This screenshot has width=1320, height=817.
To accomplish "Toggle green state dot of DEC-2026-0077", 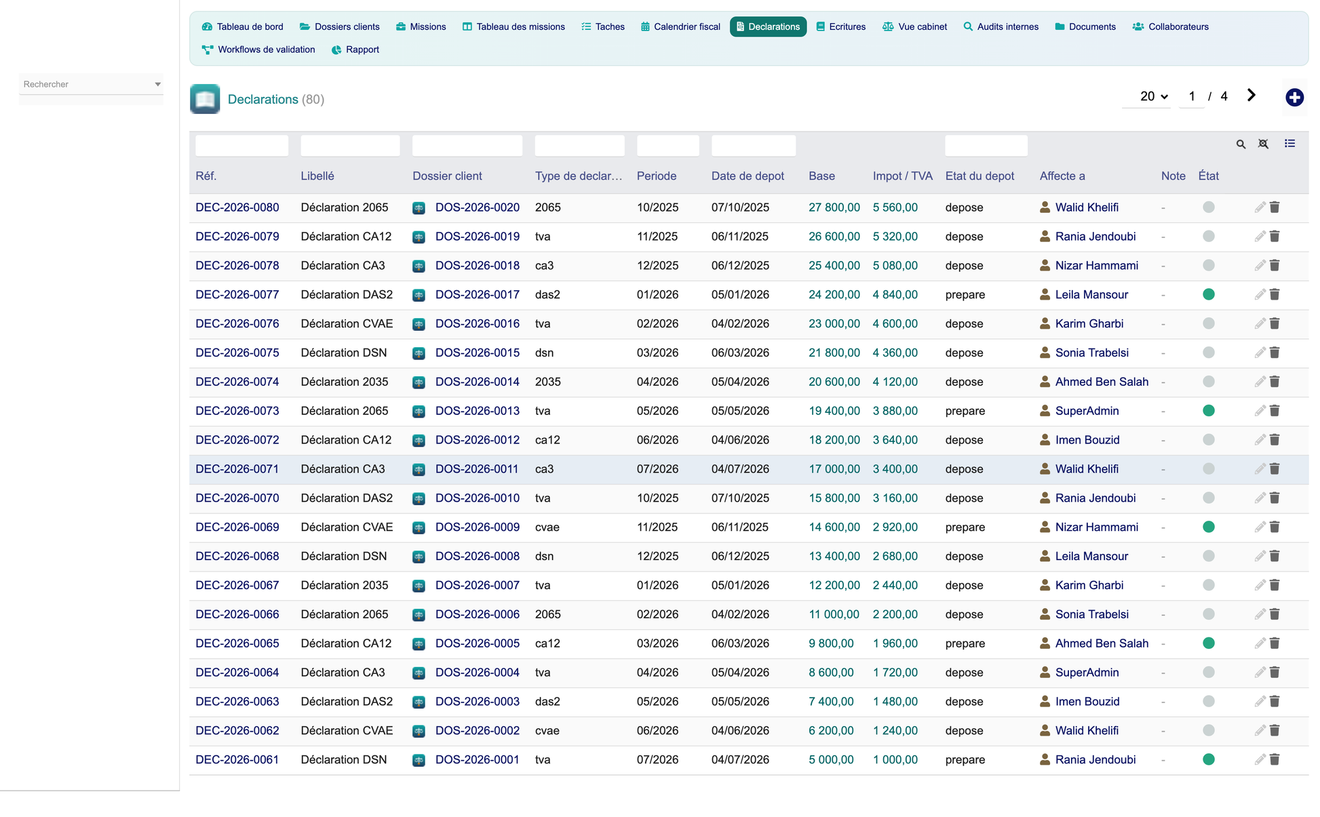I will click(x=1209, y=294).
